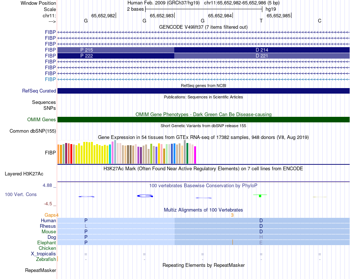This screenshot has height=279, width=350.
Task: Click the 2 bases scale bar label
Action: coord(136,9)
